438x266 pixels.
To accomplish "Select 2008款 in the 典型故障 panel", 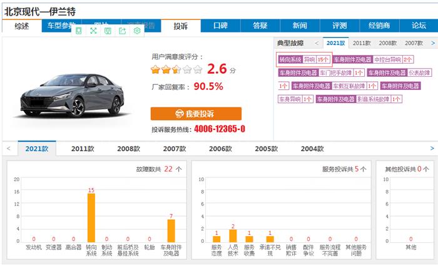I will (x=388, y=43).
